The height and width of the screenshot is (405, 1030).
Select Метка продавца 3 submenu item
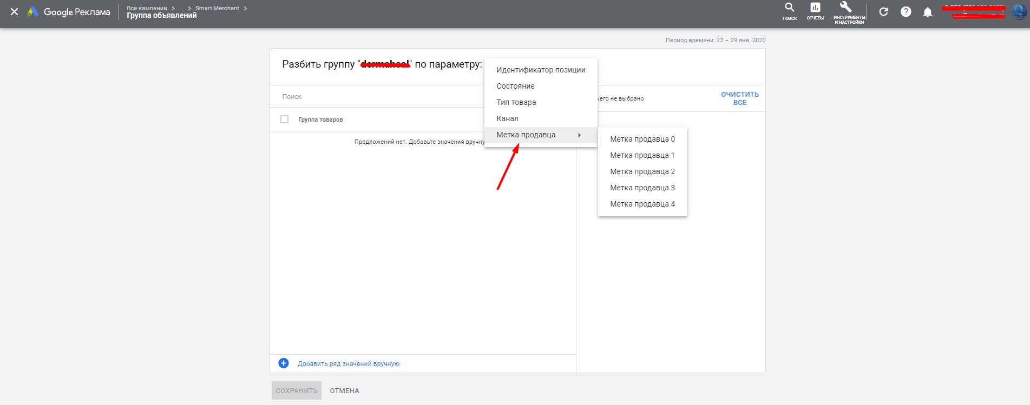tap(642, 188)
